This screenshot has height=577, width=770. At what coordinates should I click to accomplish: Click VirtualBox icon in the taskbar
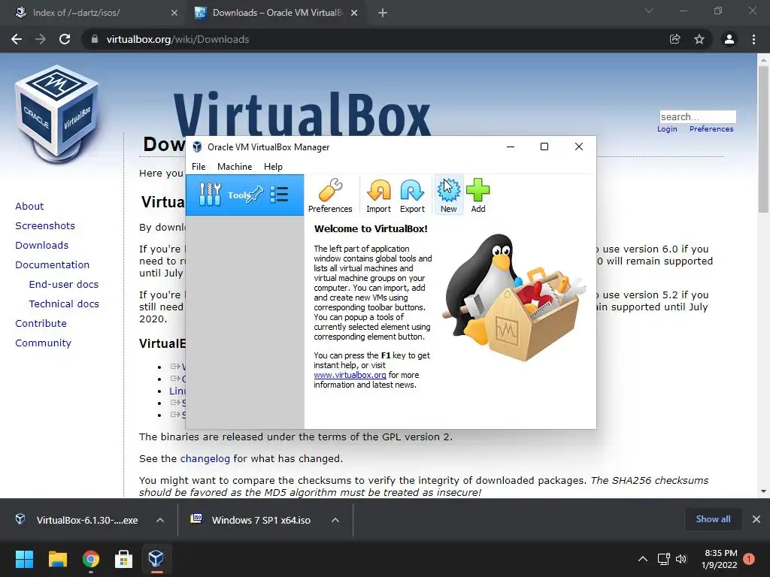coord(156,559)
